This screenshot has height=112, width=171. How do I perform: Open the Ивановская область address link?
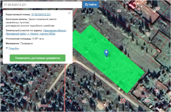click(x=55, y=30)
